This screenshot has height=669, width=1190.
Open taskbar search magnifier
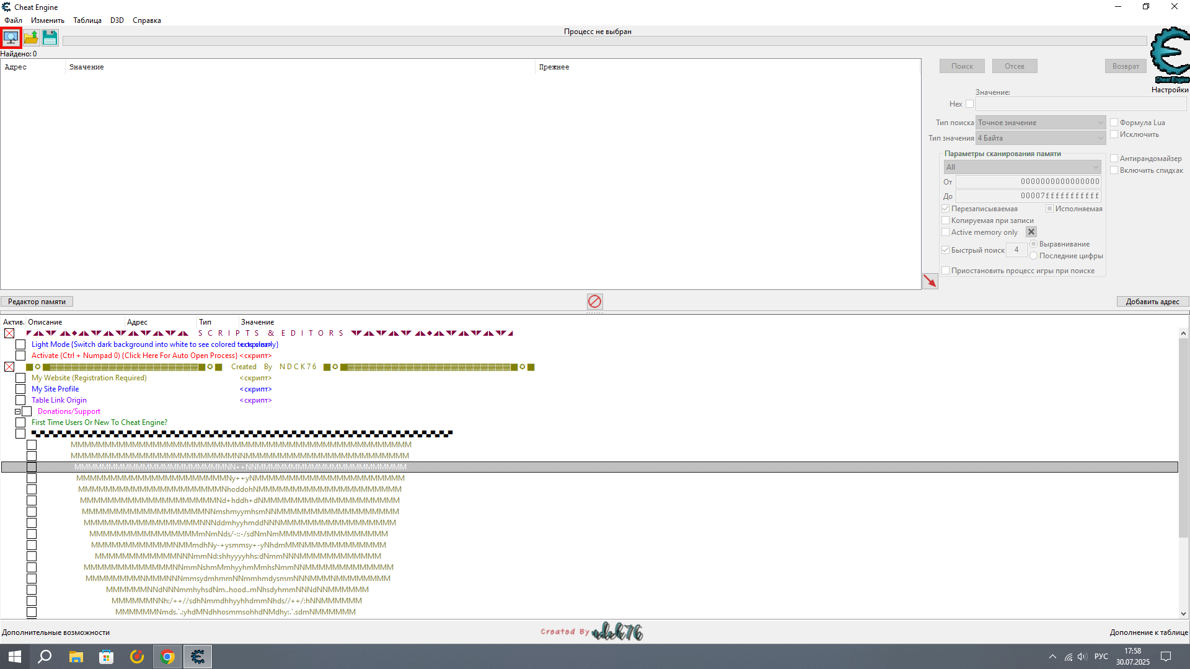45,657
